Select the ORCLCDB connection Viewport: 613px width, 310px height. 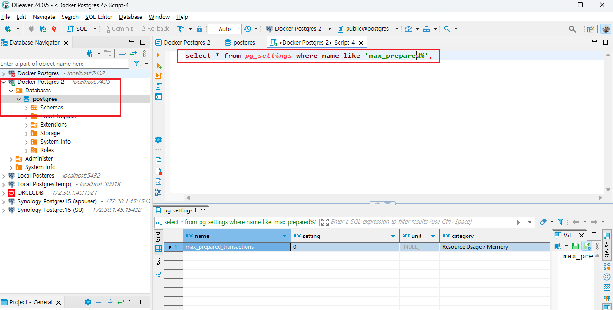[30, 193]
